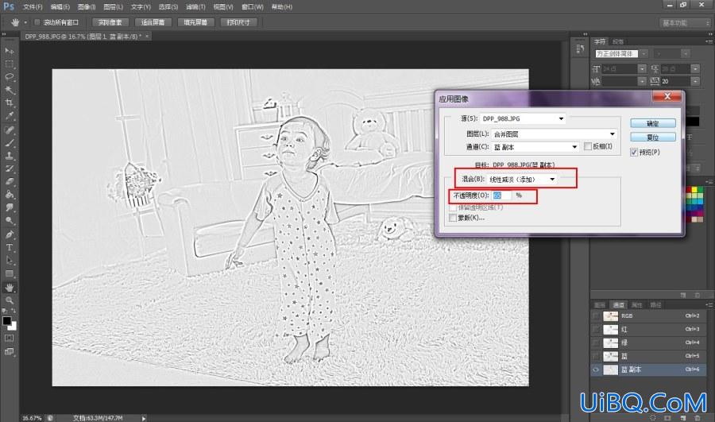
Task: Select the Rectangle shape tool
Action: coord(9,273)
